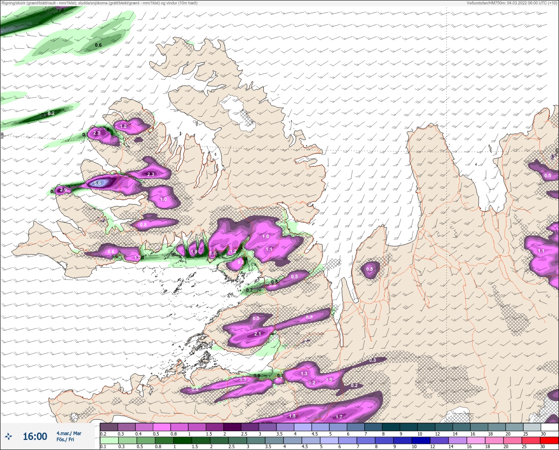Click the weather compass icon beside 16:00
This screenshot has width=559, height=450.
tap(9, 436)
